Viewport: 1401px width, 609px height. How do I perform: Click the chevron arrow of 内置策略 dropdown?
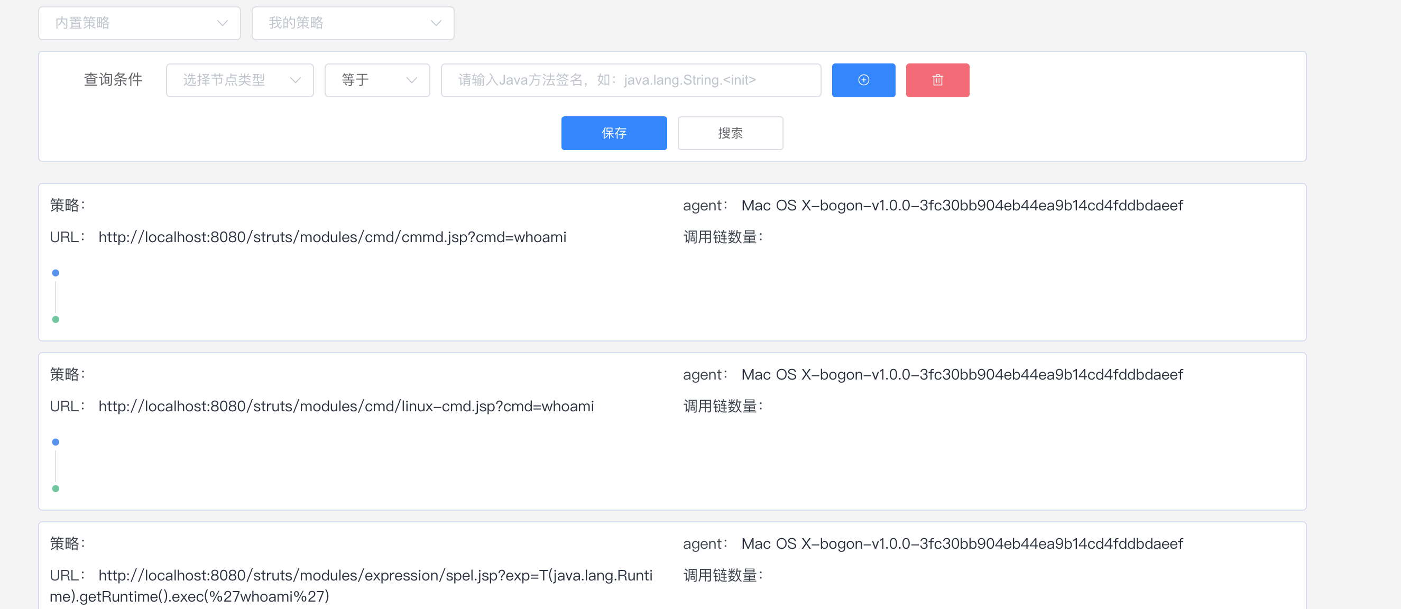pyautogui.click(x=222, y=23)
